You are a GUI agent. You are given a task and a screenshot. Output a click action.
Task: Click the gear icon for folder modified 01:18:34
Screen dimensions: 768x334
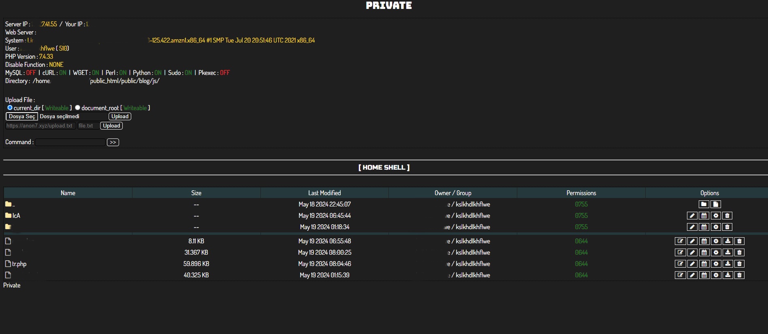coord(716,227)
